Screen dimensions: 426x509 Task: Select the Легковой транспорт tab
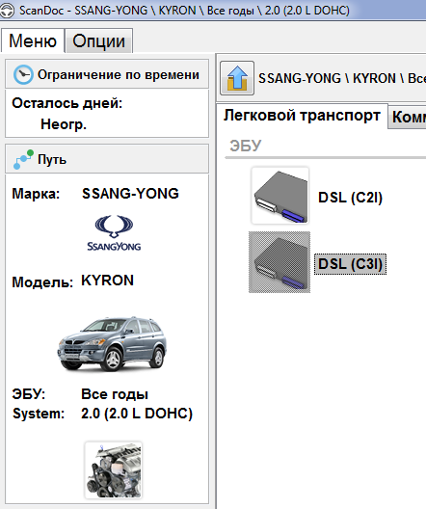tap(302, 116)
